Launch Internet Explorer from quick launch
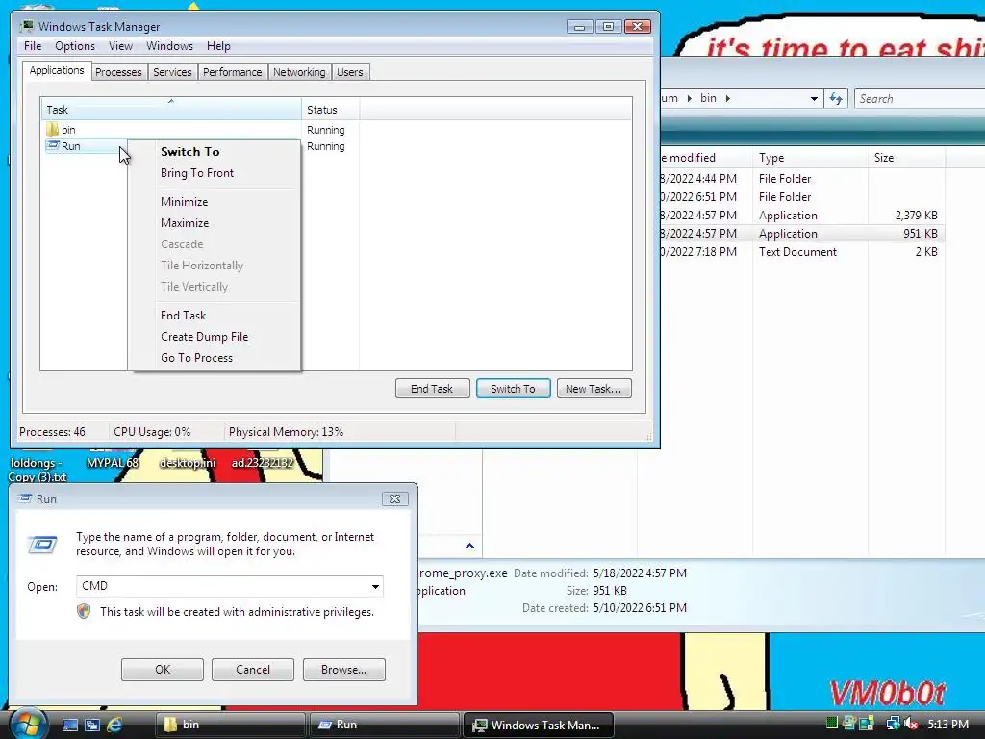 pos(114,725)
